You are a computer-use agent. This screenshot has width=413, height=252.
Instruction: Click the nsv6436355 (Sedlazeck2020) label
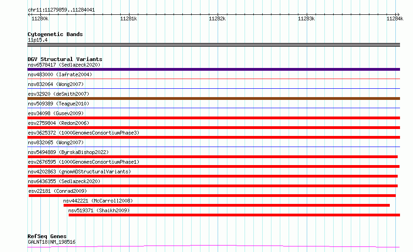coord(64,181)
